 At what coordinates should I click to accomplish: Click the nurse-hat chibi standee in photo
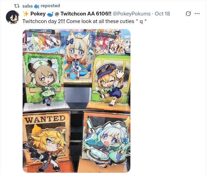coord(44,80)
